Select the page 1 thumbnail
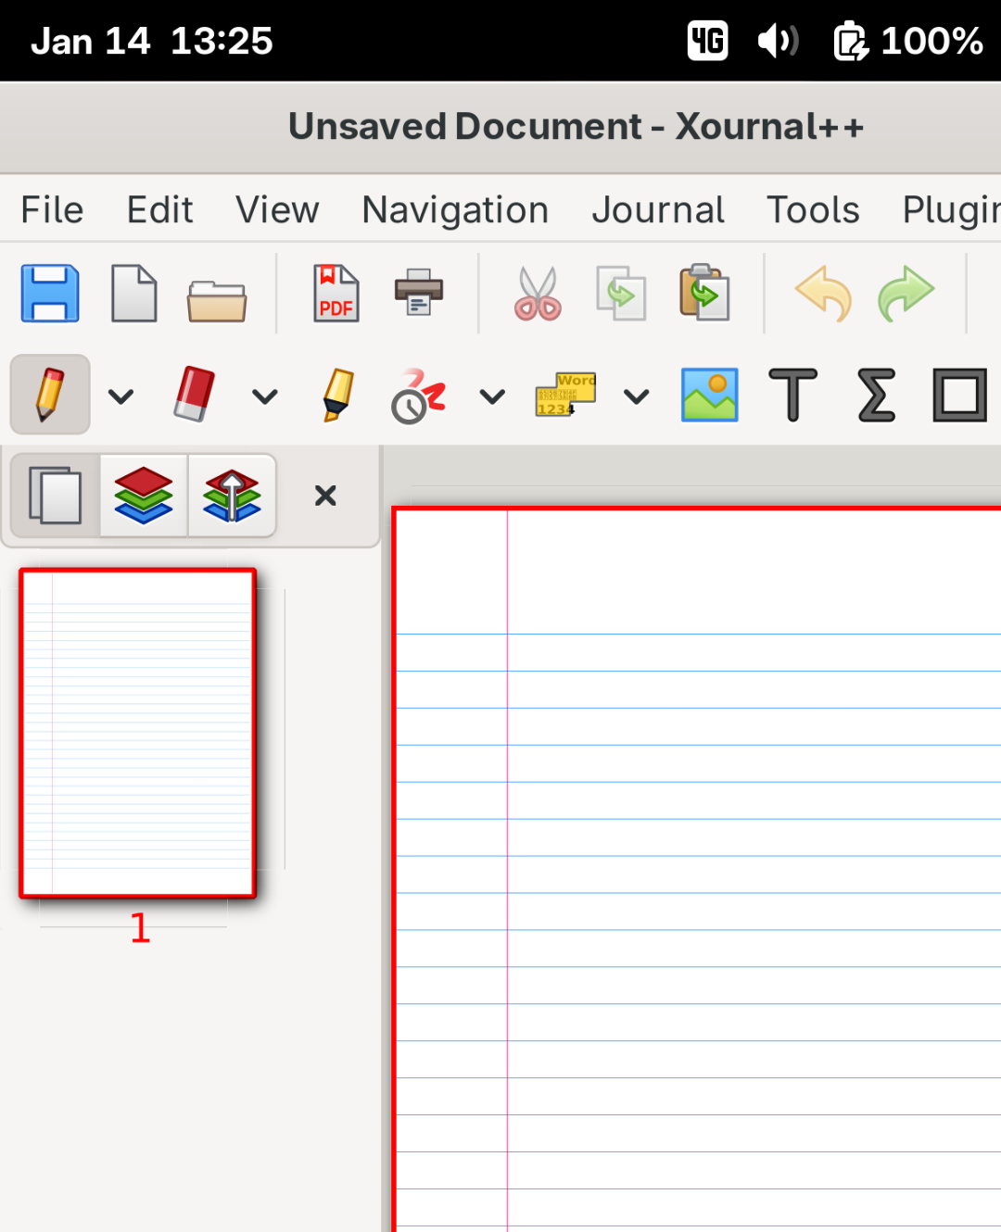This screenshot has width=1001, height=1232. click(138, 733)
